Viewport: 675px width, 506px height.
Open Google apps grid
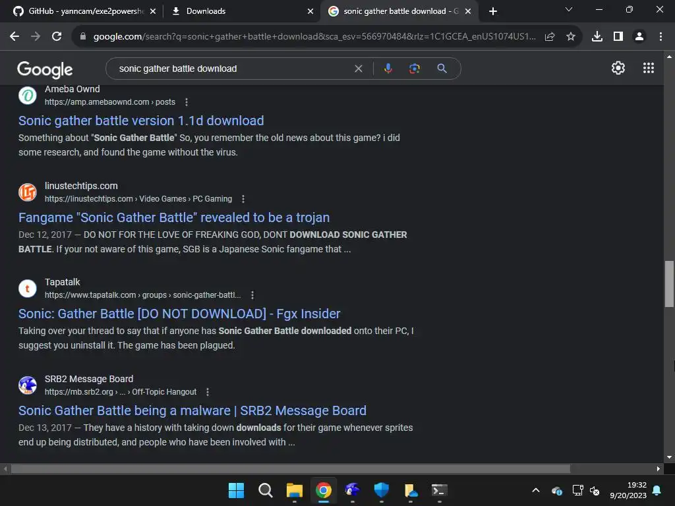click(x=649, y=68)
